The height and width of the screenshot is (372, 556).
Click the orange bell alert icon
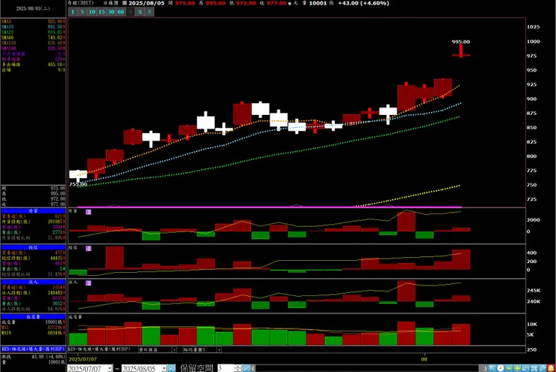pos(551,368)
